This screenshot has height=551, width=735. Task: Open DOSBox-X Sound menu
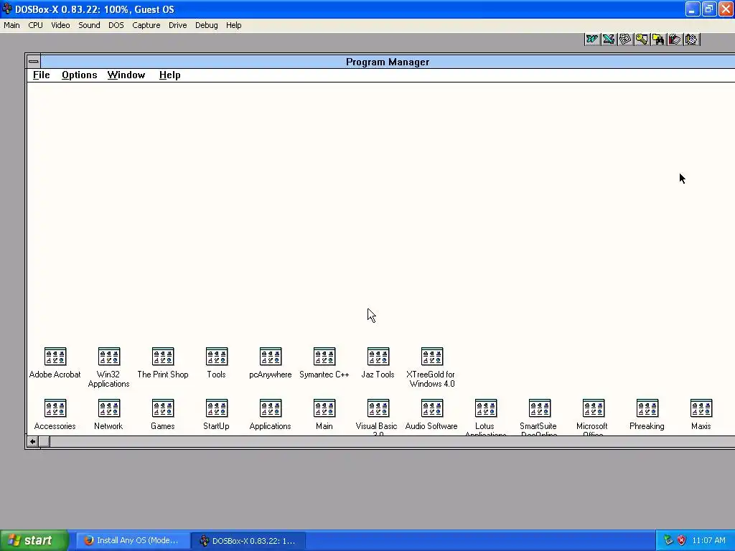89,25
